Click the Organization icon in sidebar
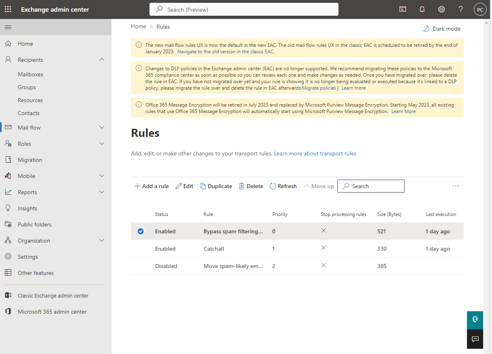This screenshot has height=354, width=492. click(8, 241)
